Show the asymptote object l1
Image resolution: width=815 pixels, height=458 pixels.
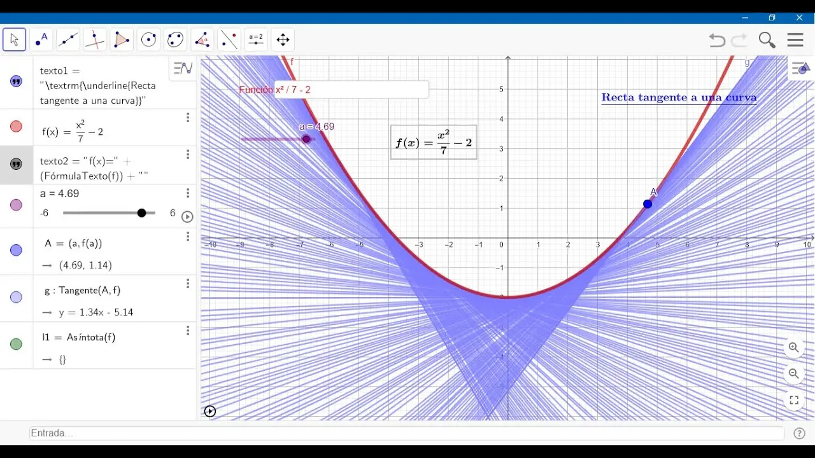click(16, 343)
